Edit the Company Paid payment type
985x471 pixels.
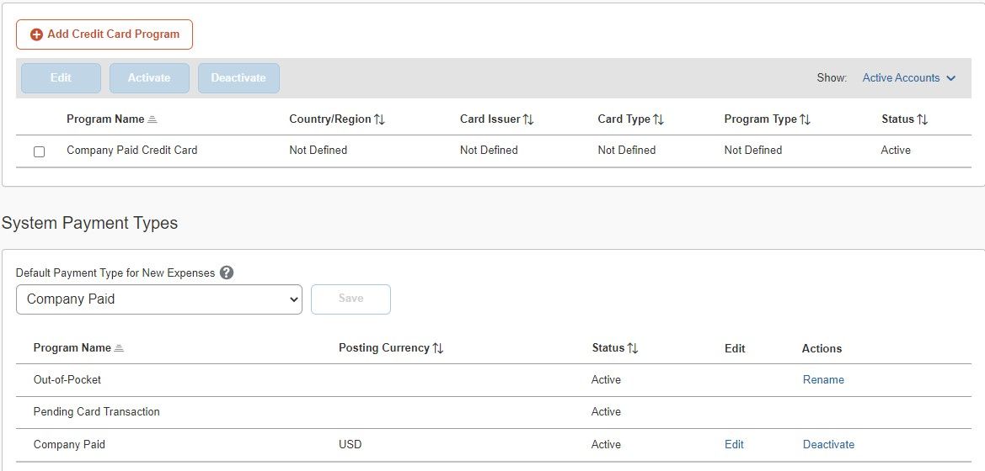pos(734,445)
